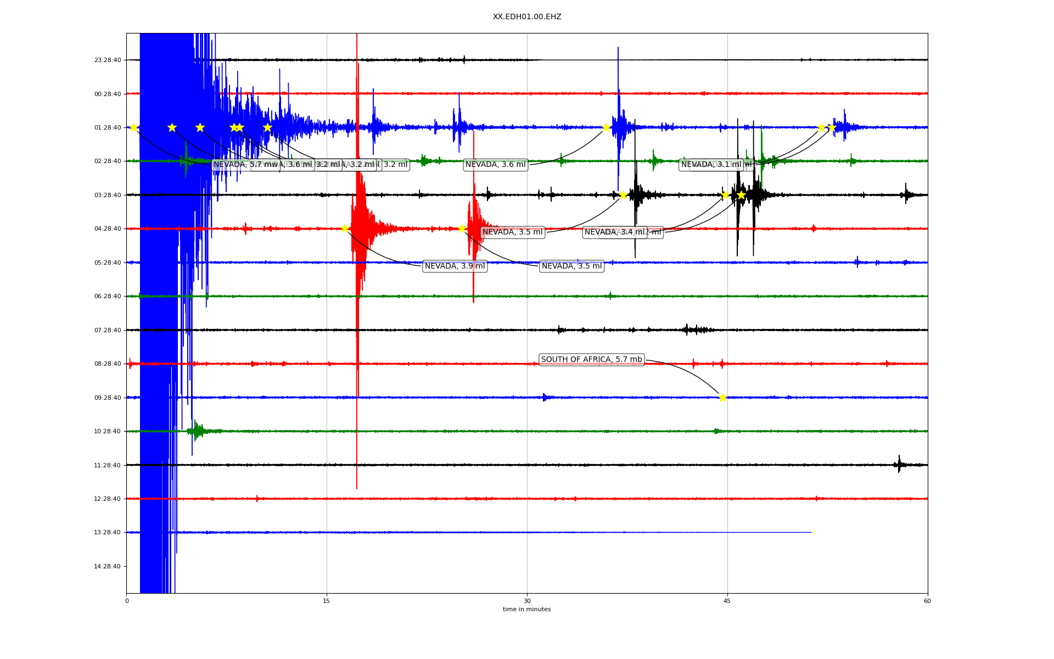Click the 23:28:40 time label on the y-axis
This screenshot has height=659, width=1054.
tap(108, 60)
